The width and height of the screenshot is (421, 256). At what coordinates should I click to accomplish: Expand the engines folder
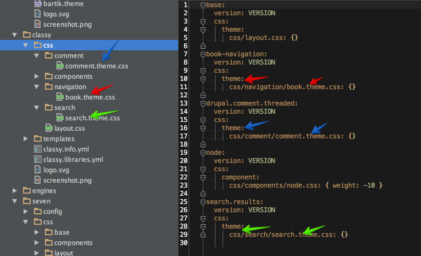[14, 190]
